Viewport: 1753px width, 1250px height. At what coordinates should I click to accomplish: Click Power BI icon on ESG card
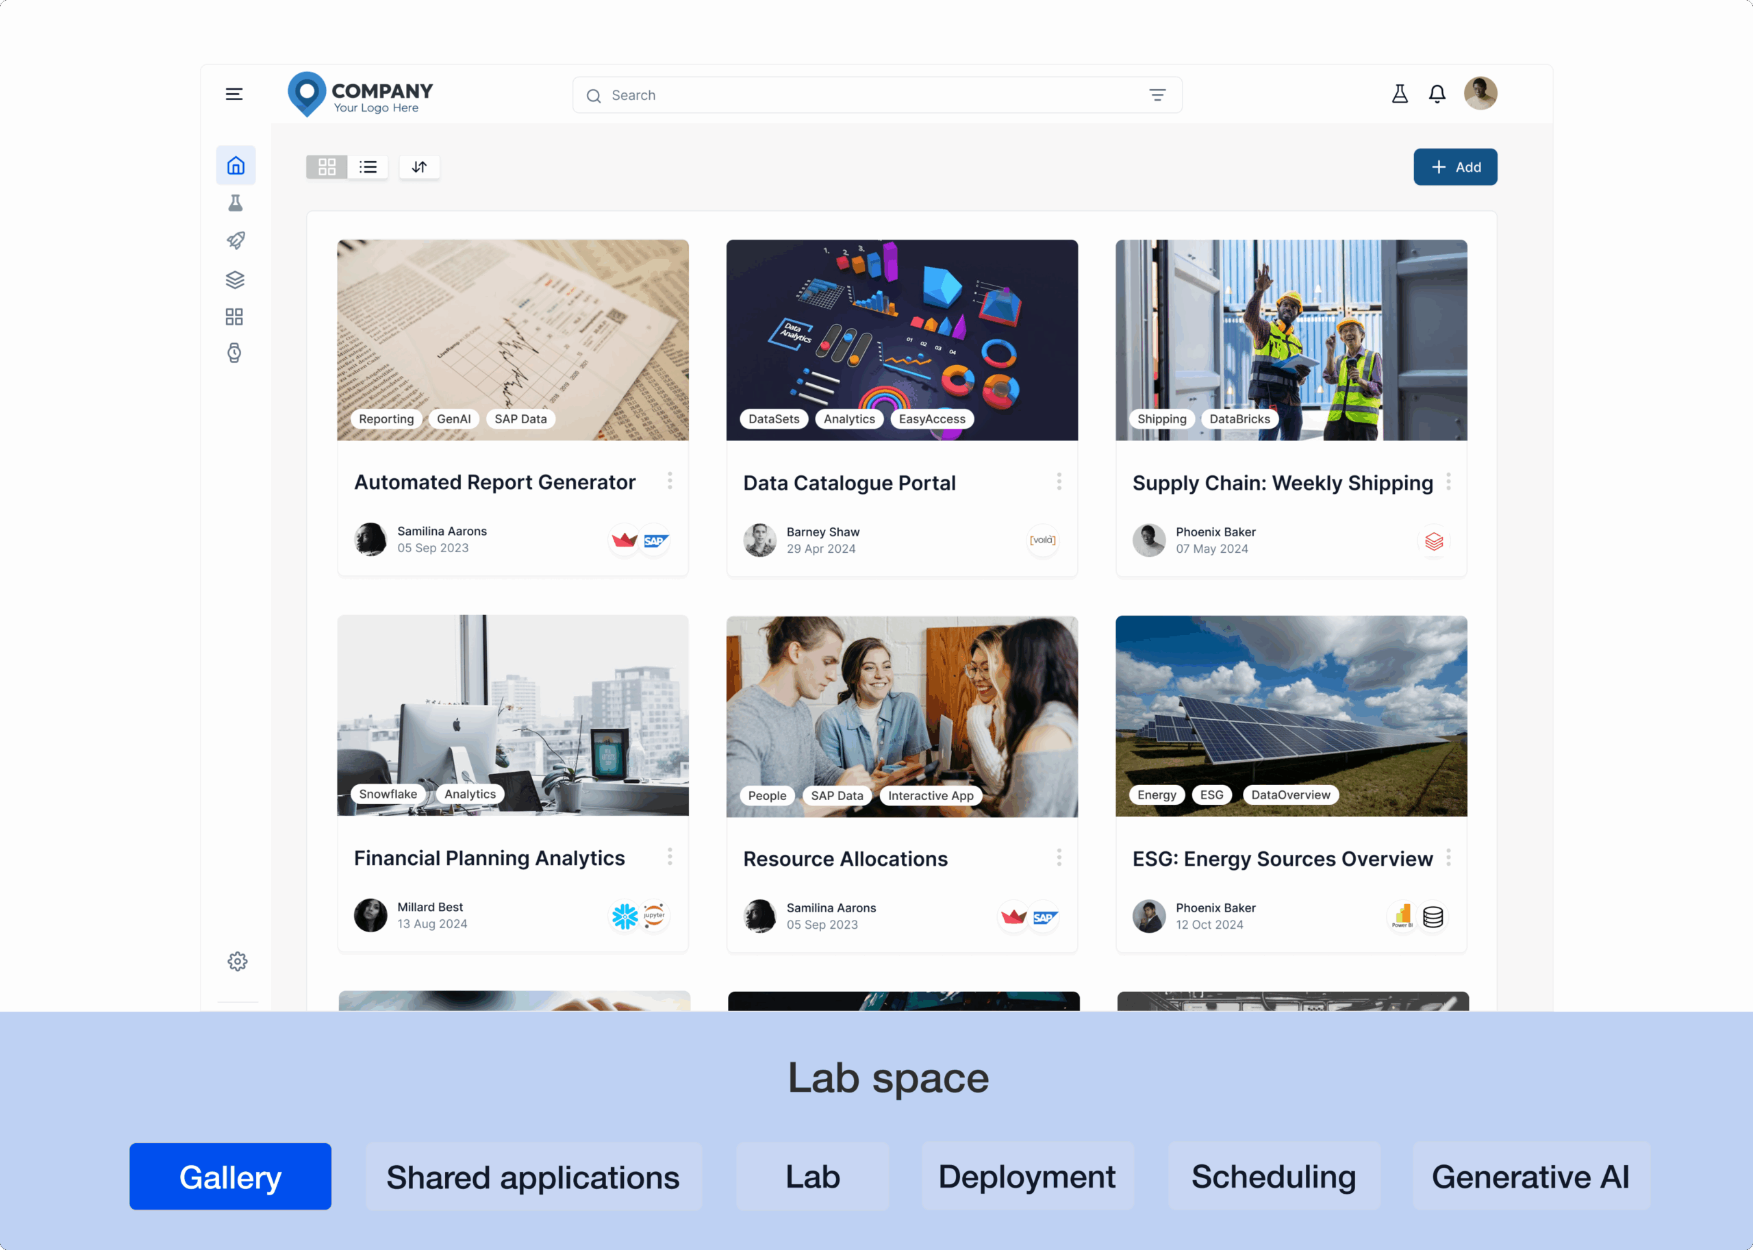[x=1402, y=916]
